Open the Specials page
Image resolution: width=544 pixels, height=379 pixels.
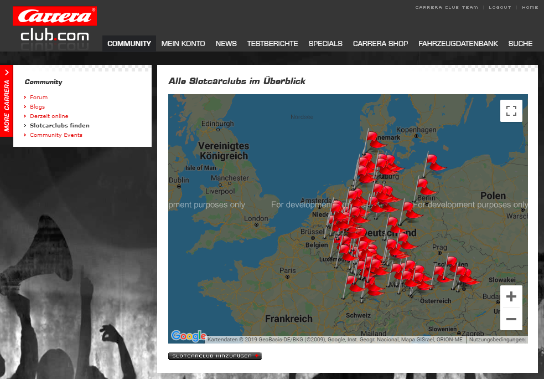pyautogui.click(x=325, y=43)
